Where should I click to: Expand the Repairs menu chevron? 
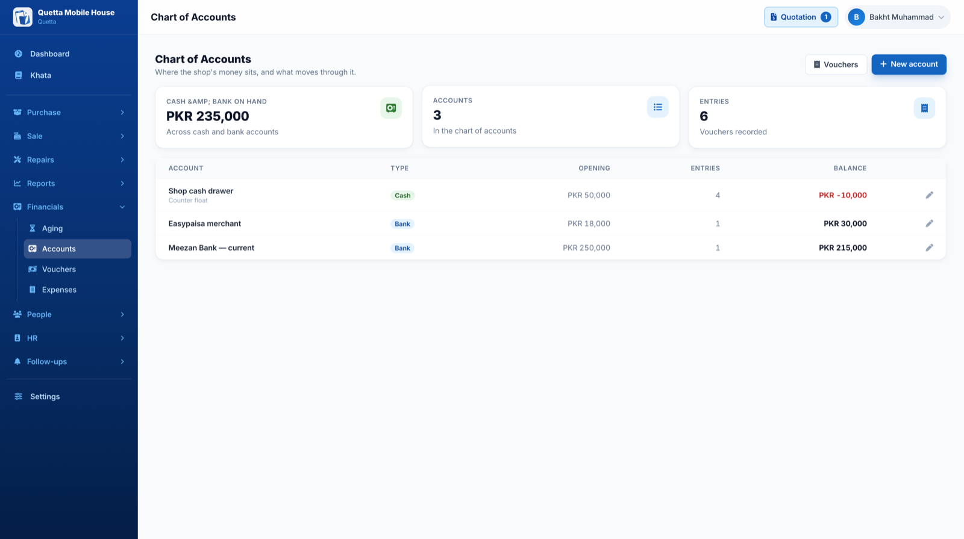pos(122,160)
